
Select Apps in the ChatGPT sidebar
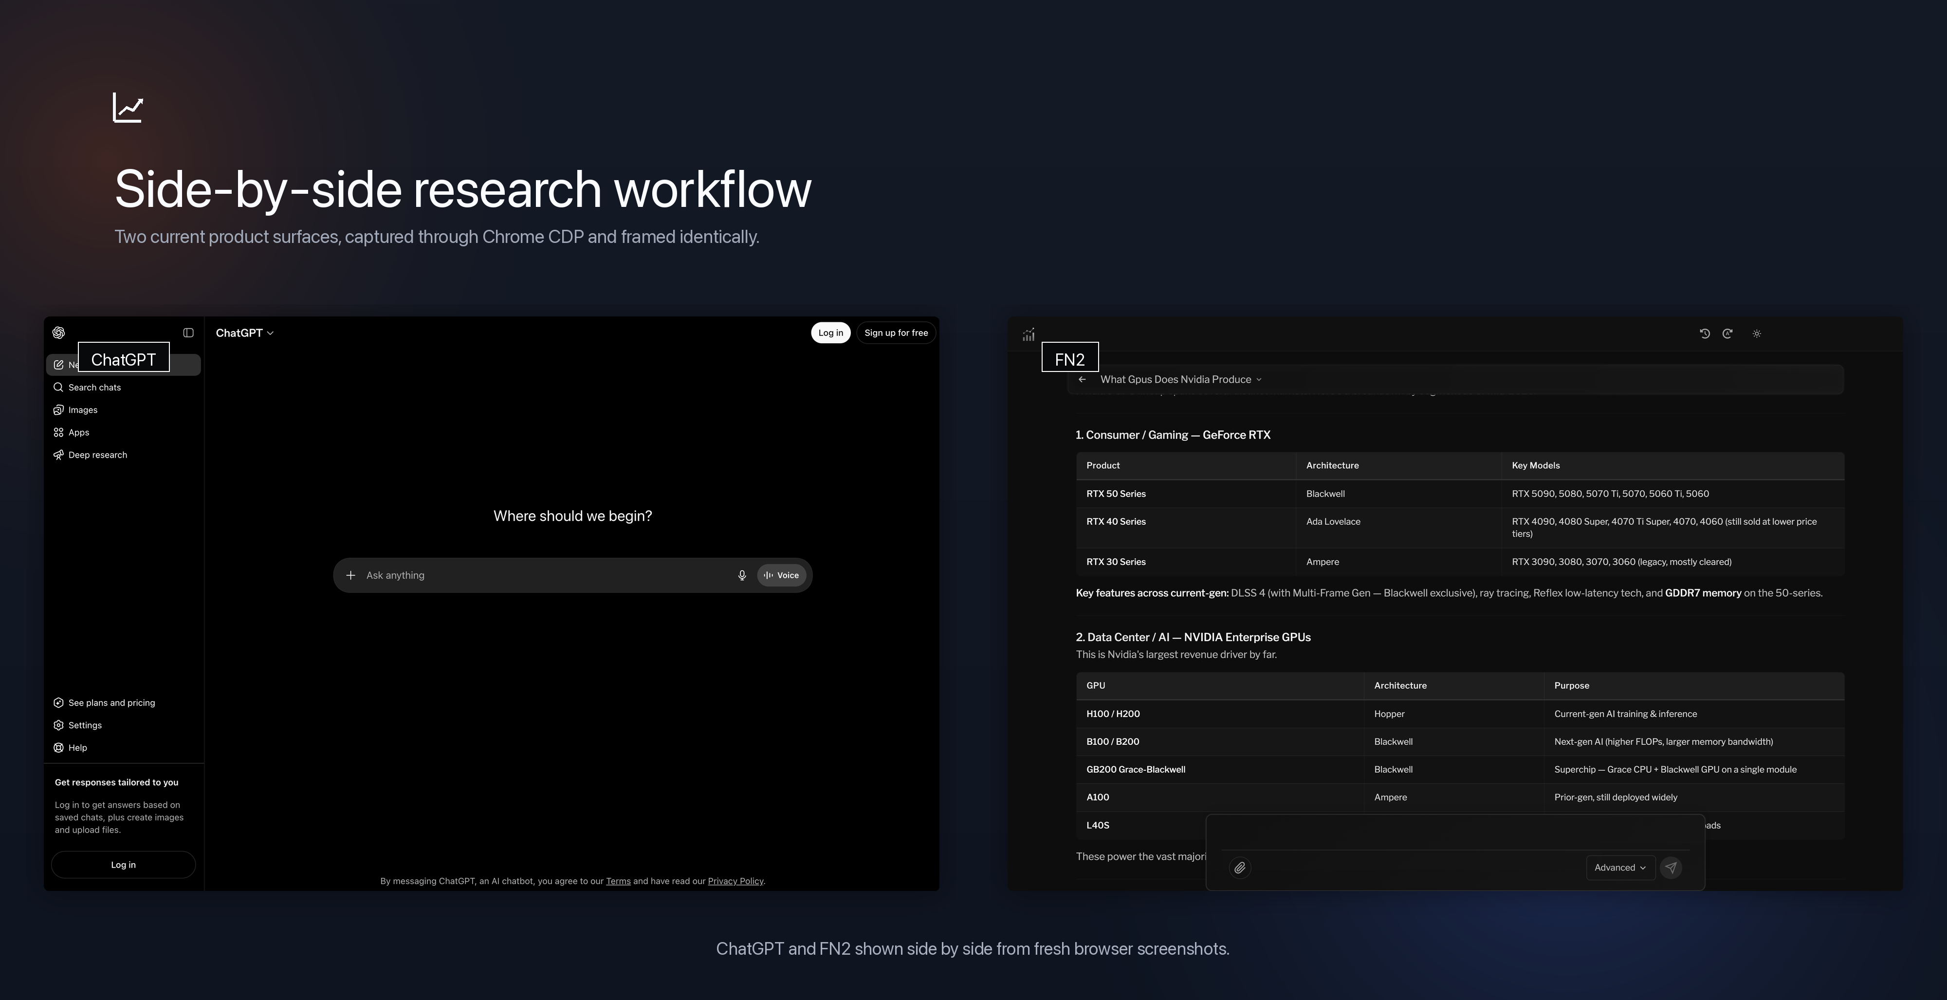point(123,432)
